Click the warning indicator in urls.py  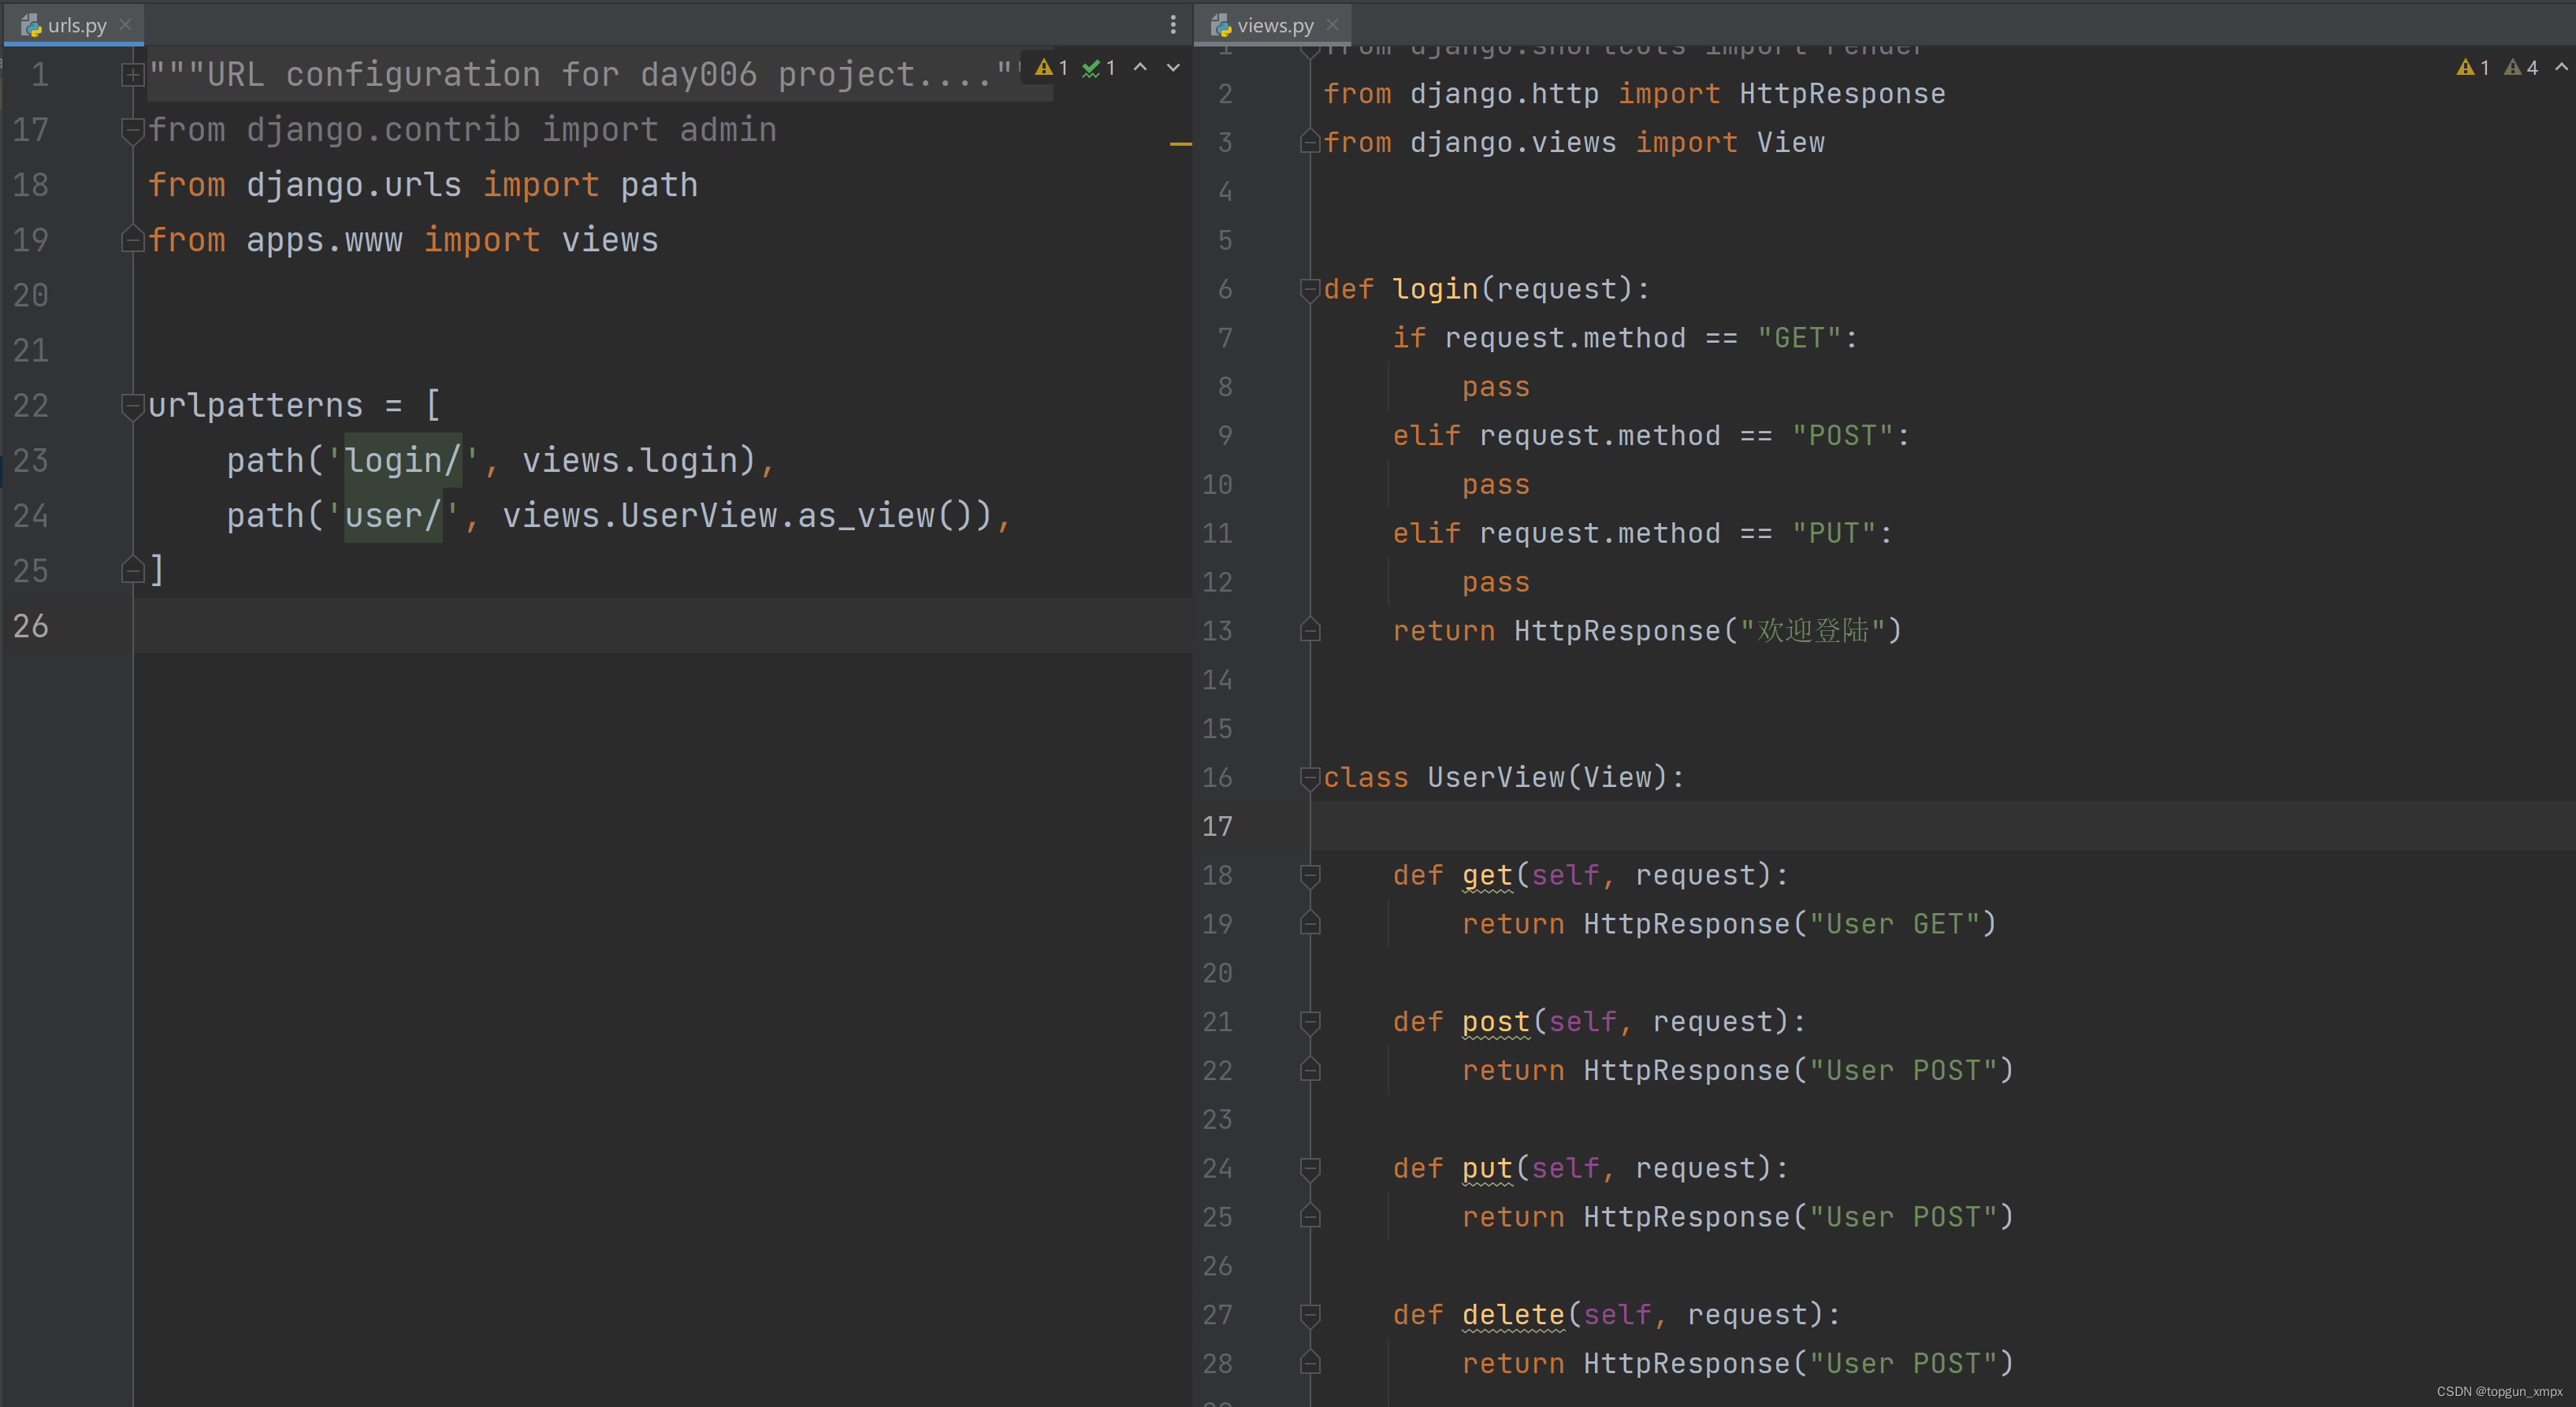tap(1051, 68)
